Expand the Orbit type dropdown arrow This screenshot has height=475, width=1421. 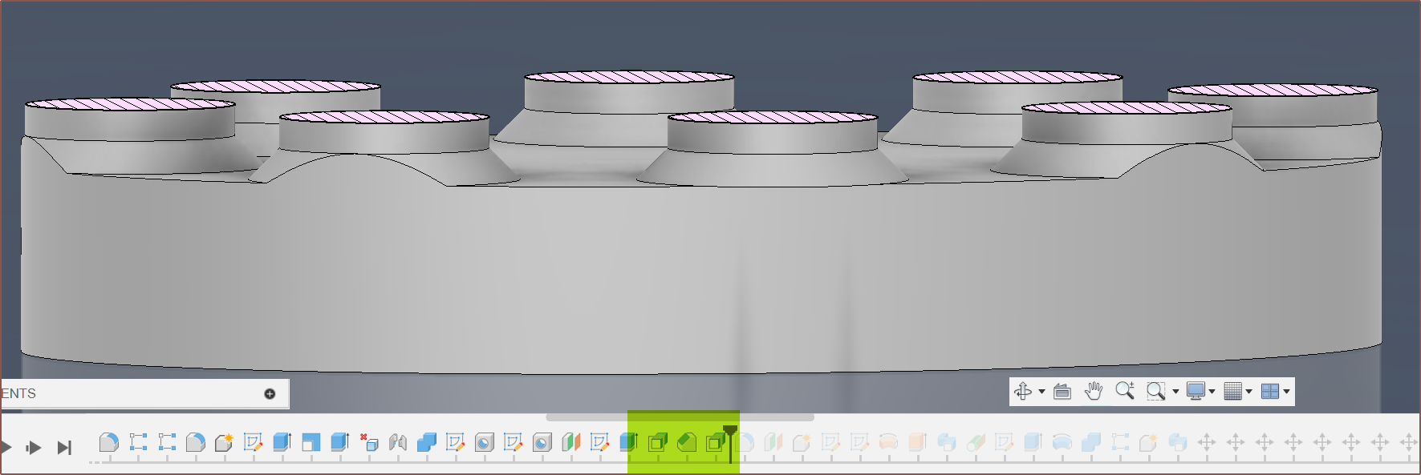click(1041, 392)
